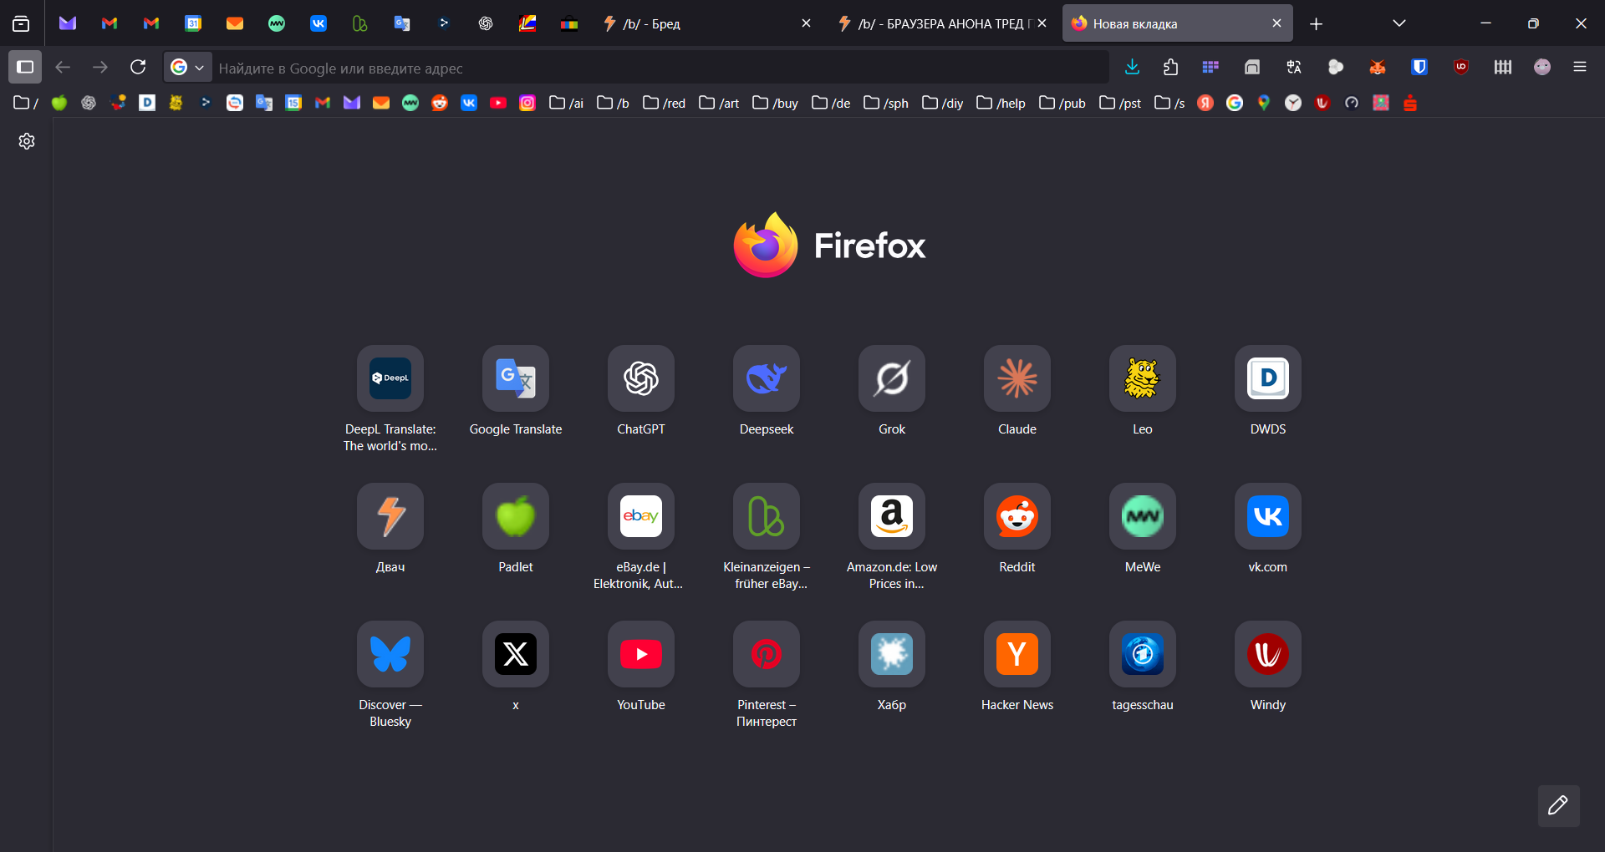1605x852 pixels.
Task: Expand the /help bookmarks folder
Action: click(1001, 103)
